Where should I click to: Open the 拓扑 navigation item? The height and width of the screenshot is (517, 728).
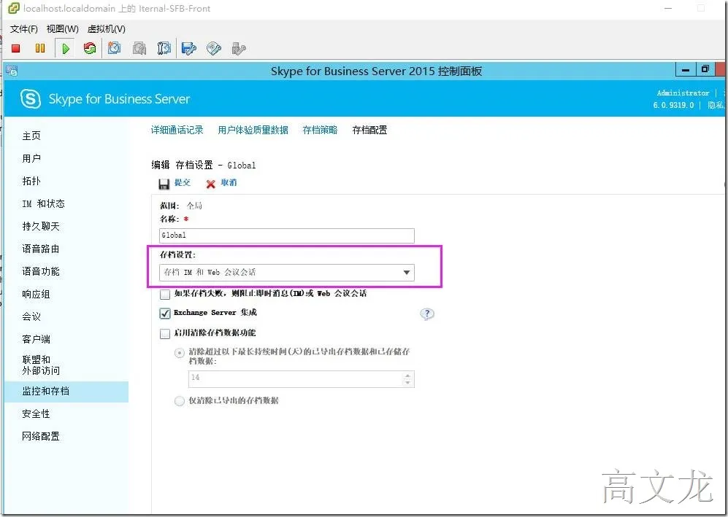31,181
